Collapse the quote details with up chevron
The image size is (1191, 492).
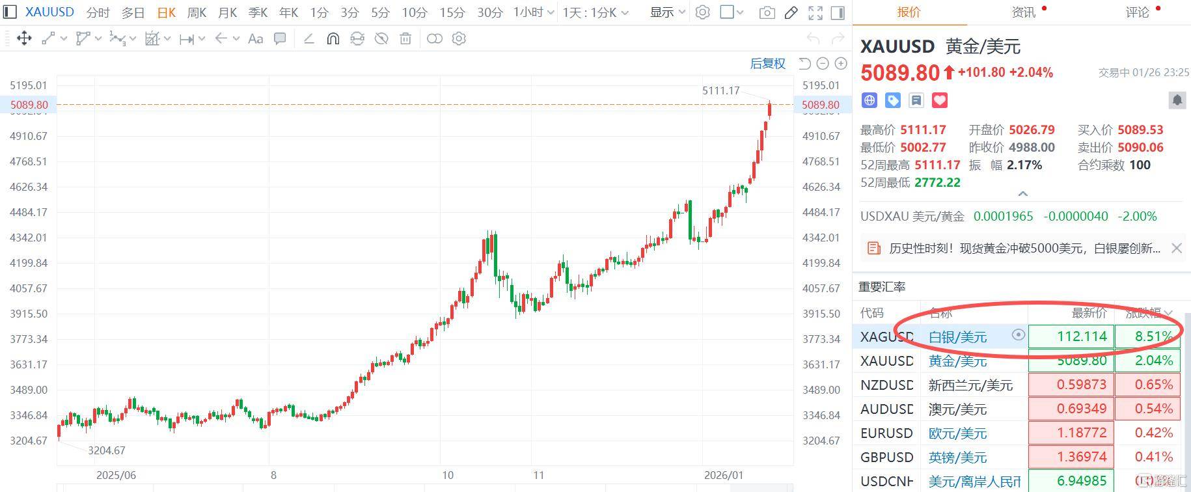coord(1022,194)
